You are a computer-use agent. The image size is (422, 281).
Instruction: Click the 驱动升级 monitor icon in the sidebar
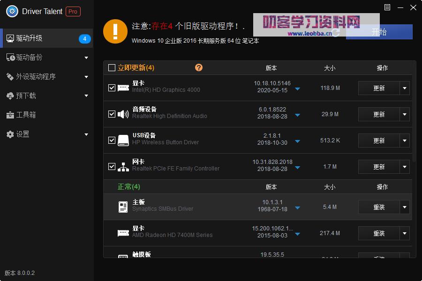coord(10,38)
